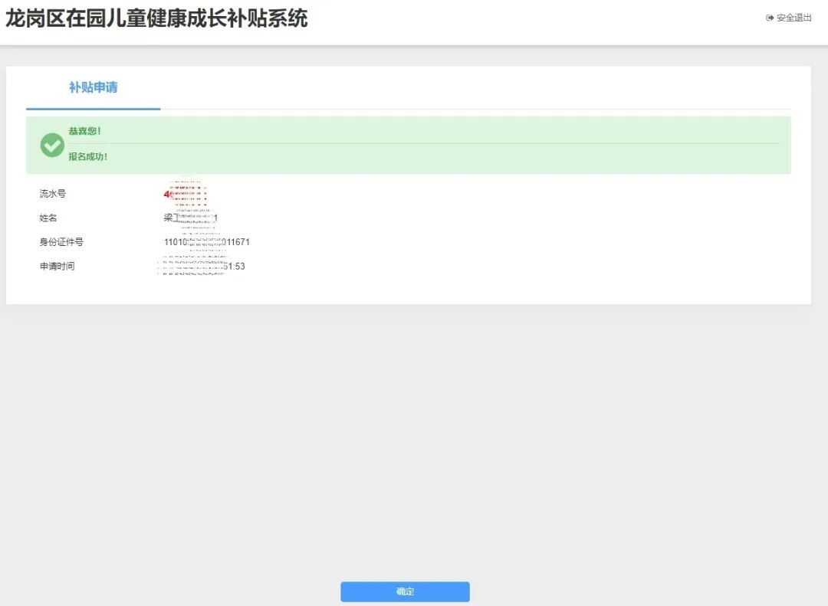828x606 pixels.
Task: Click the blue underline beneath the 补贴申请 tab
Action: [x=93, y=109]
